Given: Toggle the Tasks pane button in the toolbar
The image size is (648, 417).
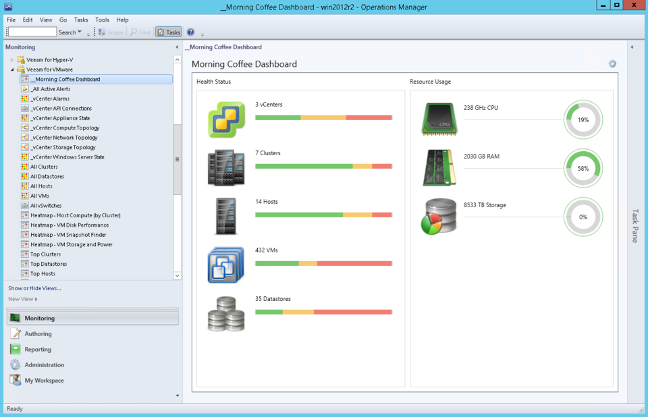Looking at the screenshot, I should 169,32.
